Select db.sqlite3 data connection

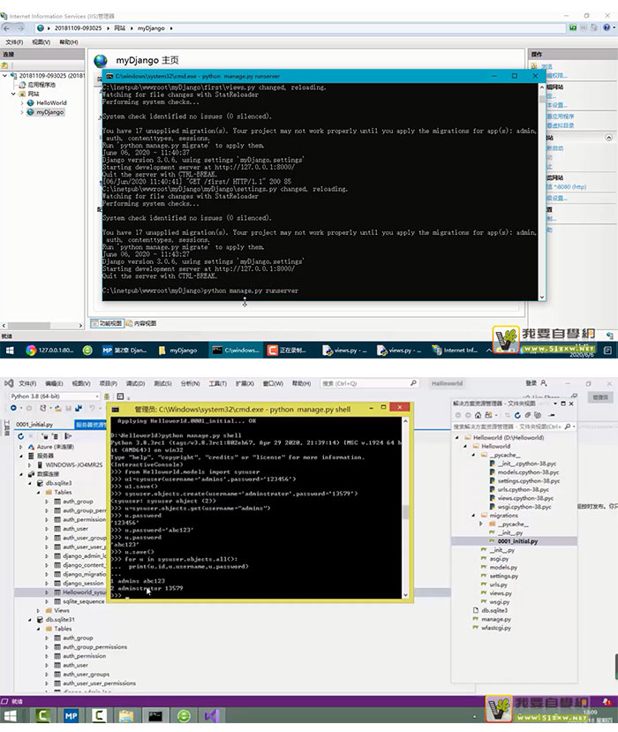(x=58, y=483)
